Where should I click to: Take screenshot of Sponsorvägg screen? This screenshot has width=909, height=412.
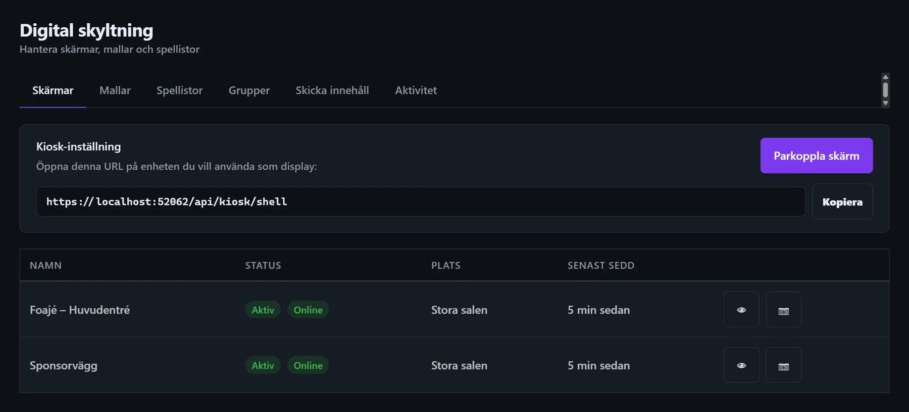click(x=784, y=365)
